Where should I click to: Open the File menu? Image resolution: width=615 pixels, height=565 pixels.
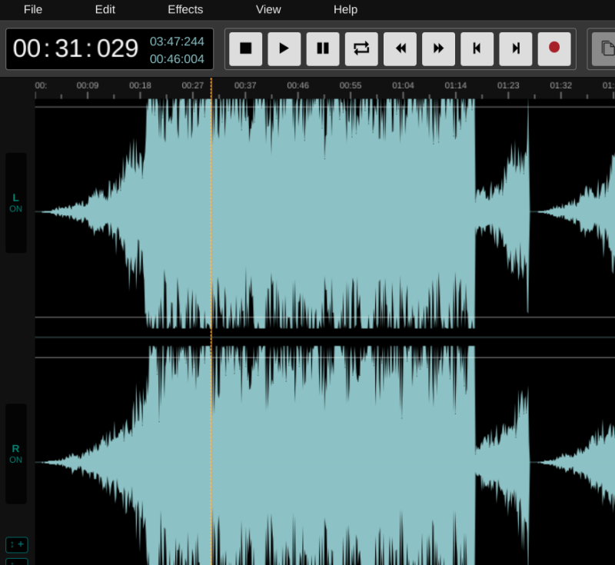click(x=33, y=10)
